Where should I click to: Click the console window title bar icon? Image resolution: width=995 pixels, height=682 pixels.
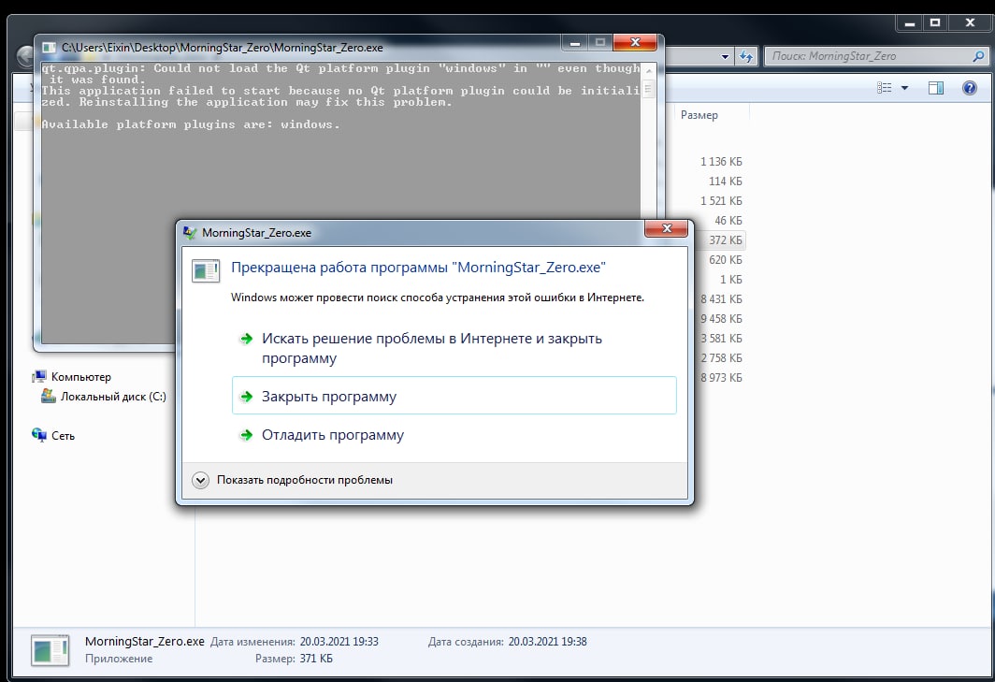pyautogui.click(x=49, y=47)
